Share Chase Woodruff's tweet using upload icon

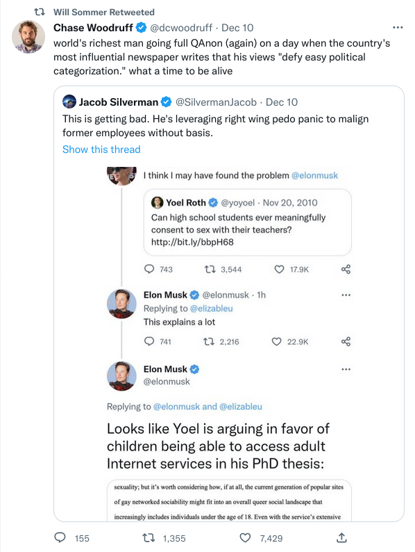click(341, 537)
